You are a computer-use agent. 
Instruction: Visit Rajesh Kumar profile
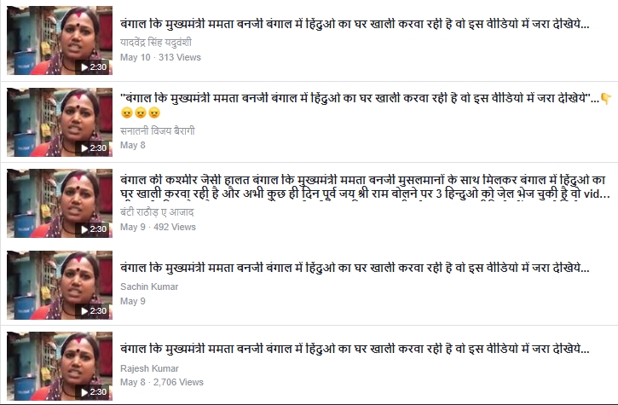click(x=149, y=368)
